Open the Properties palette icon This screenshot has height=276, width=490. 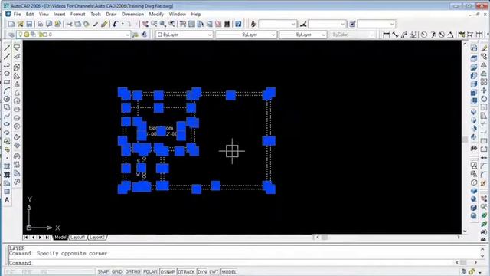point(183,24)
